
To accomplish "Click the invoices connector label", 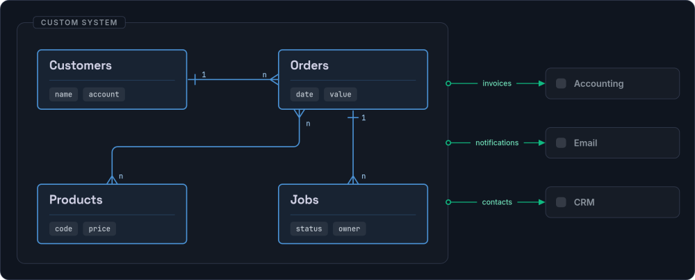I will (x=497, y=83).
